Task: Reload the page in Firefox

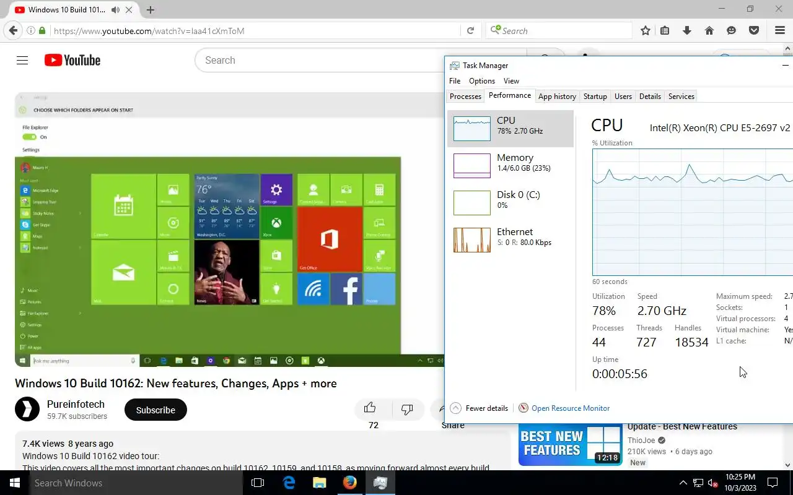Action: (470, 30)
